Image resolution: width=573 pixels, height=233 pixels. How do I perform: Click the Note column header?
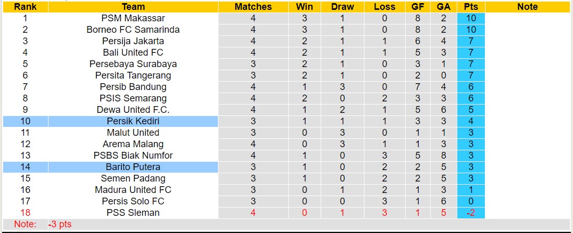527,7
